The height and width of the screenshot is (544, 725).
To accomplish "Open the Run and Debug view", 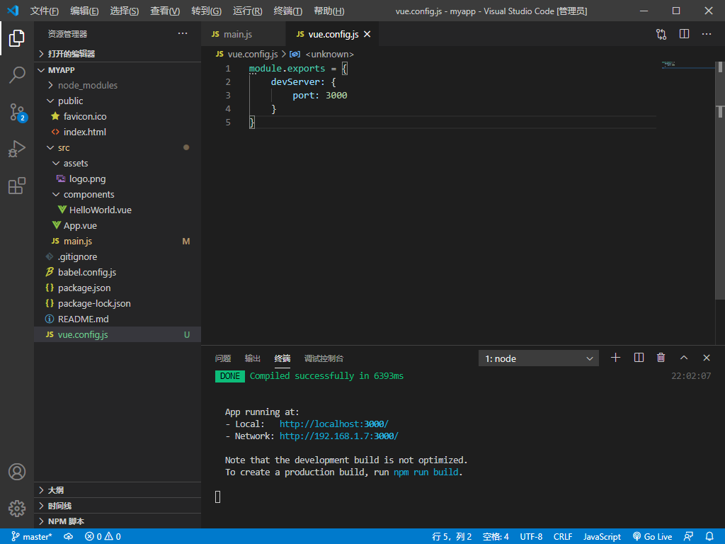I will [17, 149].
